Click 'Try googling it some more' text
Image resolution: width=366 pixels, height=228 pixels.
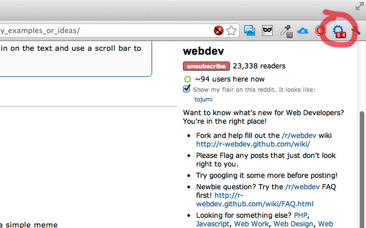(267, 175)
